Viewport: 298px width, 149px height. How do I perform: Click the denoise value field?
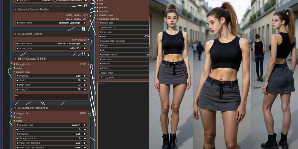[x=124, y=64]
